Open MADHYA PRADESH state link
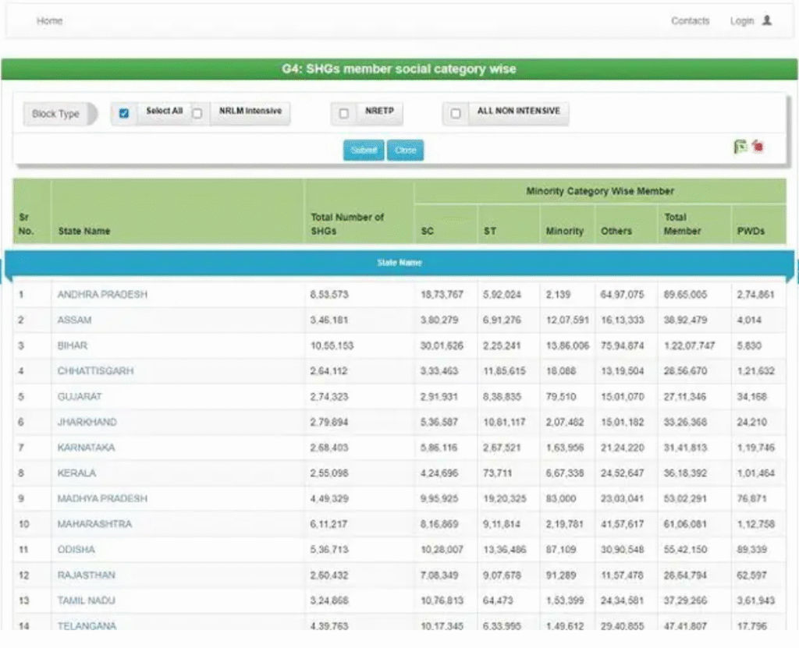This screenshot has width=799, height=648. (x=102, y=498)
